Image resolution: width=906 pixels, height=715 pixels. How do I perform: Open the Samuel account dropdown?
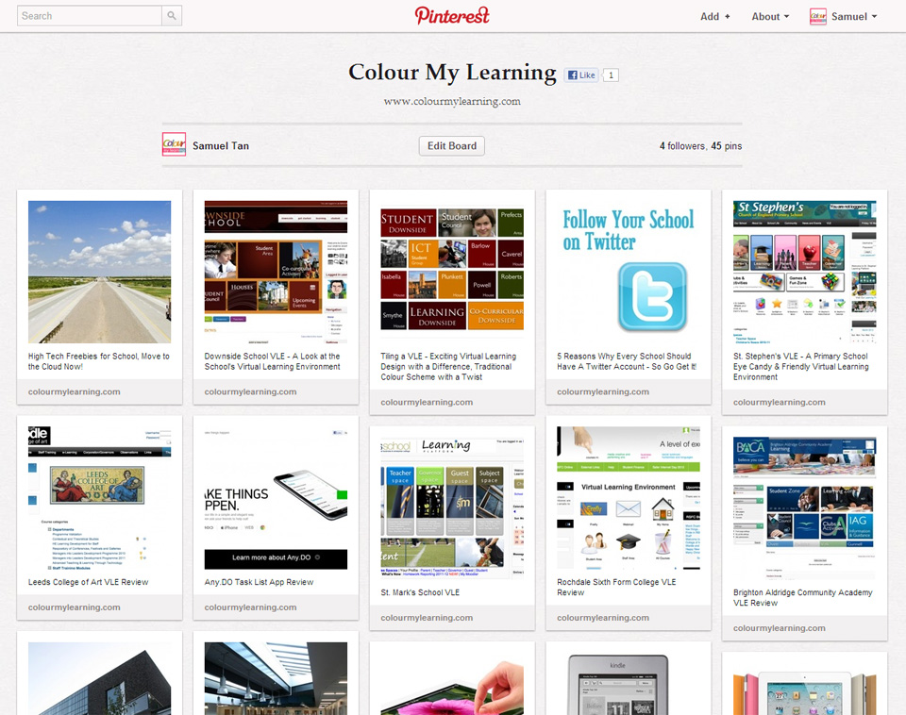(x=854, y=17)
